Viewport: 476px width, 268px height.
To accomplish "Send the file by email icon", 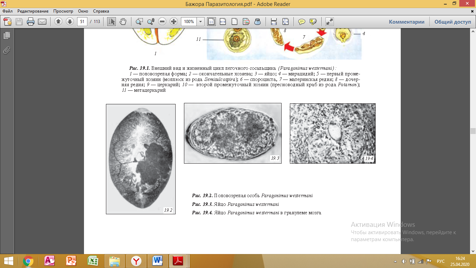I will click(x=42, y=22).
